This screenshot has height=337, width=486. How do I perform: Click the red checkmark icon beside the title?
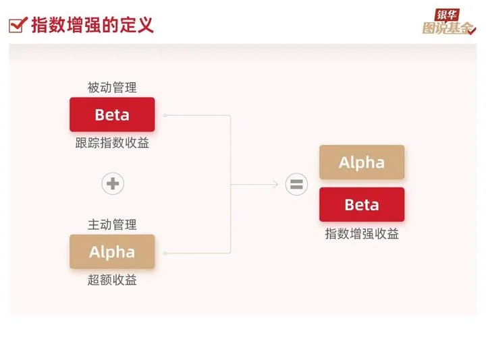[x=18, y=25]
